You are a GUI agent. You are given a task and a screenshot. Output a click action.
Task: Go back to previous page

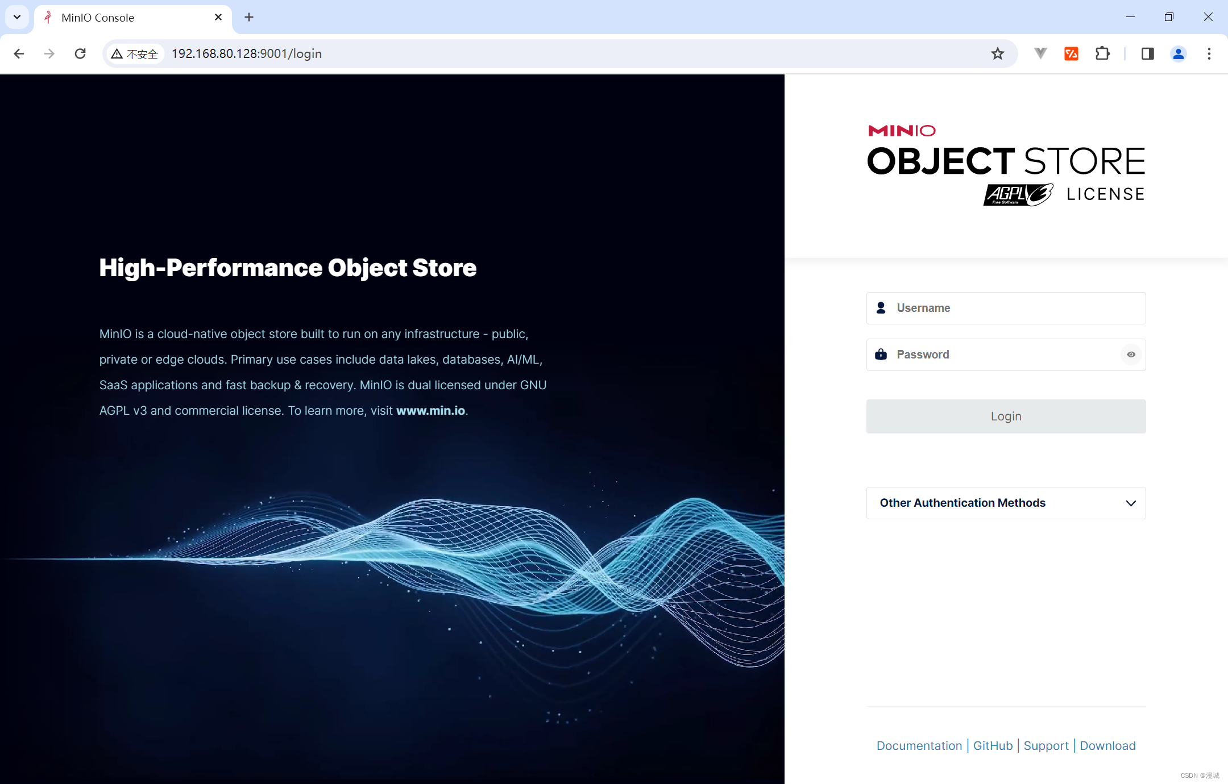click(19, 54)
